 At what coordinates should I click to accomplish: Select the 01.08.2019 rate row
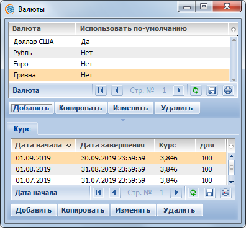(119, 169)
